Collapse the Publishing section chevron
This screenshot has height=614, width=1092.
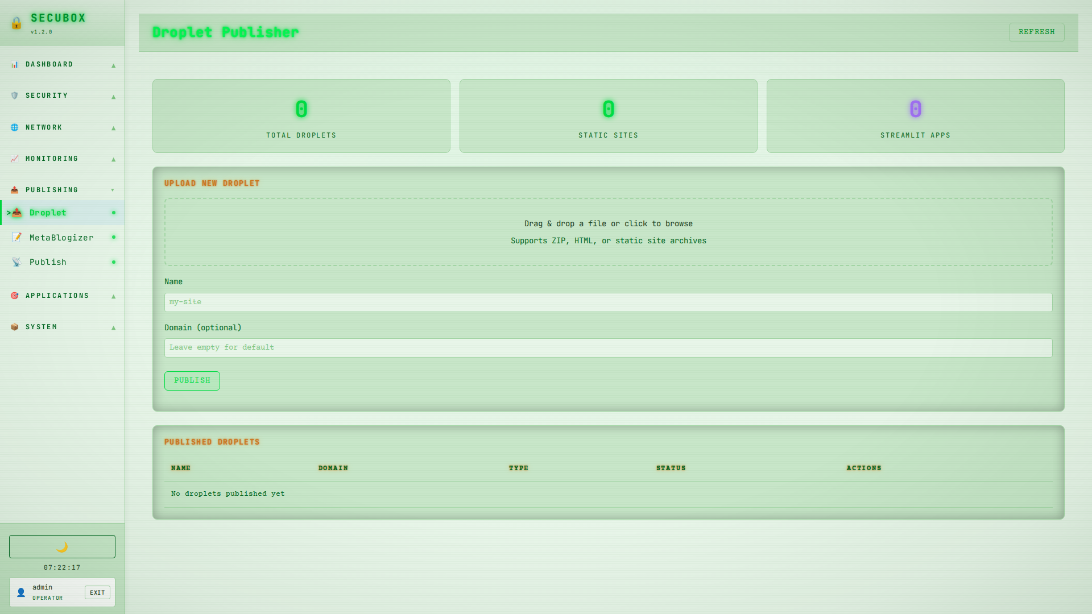113,190
